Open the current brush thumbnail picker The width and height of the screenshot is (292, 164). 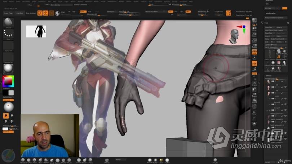[8, 23]
